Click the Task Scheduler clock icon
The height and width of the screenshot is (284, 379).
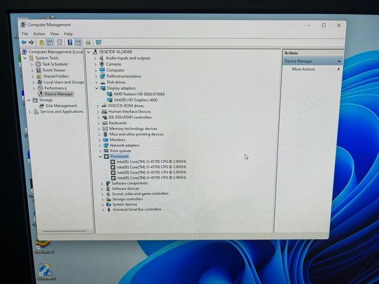38,64
